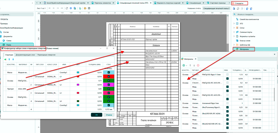Go to previous sheet with left arrow

pos(54,8)
